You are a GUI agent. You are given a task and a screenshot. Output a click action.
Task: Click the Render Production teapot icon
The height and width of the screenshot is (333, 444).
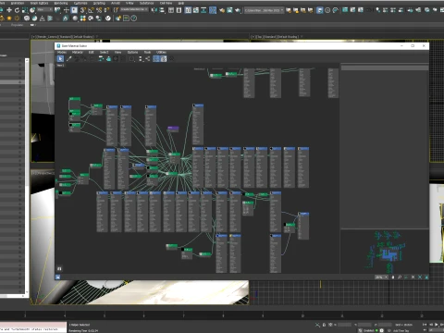pyautogui.click(x=238, y=10)
